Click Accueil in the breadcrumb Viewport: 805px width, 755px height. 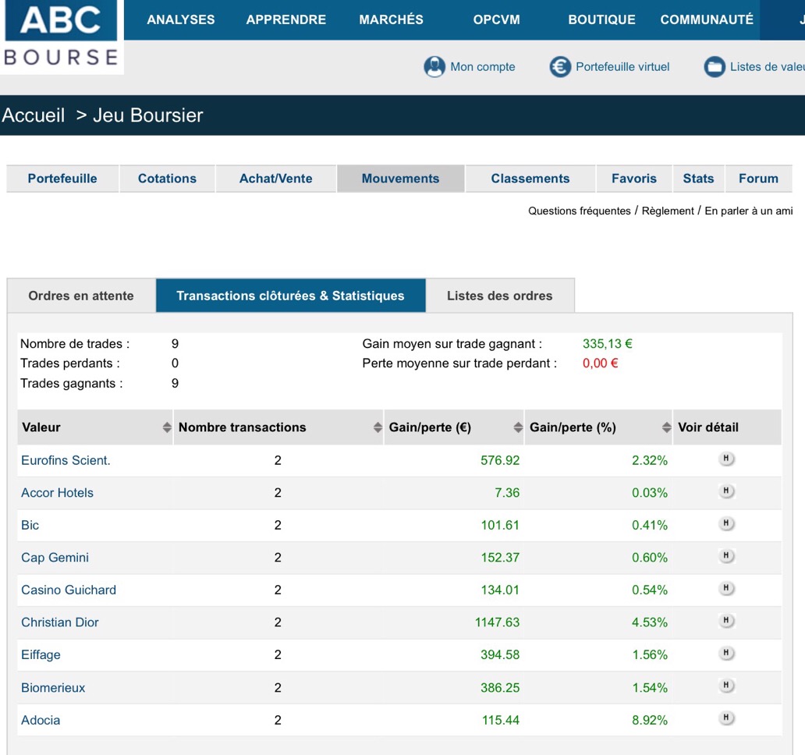(x=34, y=115)
